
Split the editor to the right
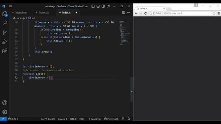[124, 12]
